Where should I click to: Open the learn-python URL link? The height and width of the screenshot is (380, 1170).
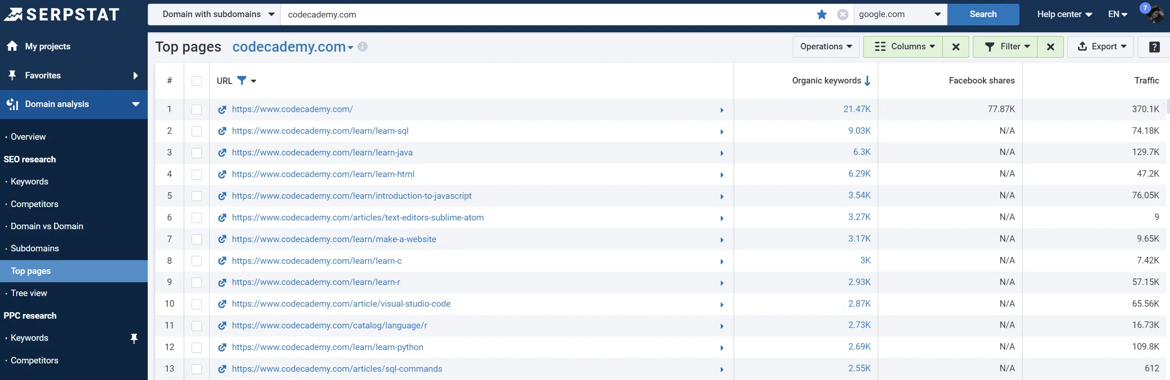327,347
